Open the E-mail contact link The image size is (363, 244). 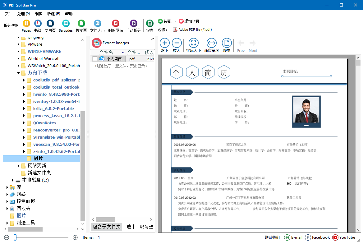[x=293, y=237]
